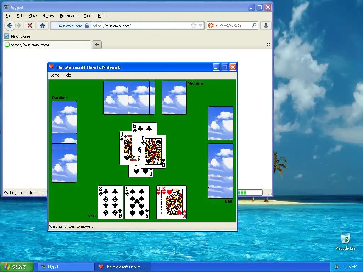Screen dimensions: 363x272
Task: Open the Edit menu in Mypal
Action: point(20,16)
